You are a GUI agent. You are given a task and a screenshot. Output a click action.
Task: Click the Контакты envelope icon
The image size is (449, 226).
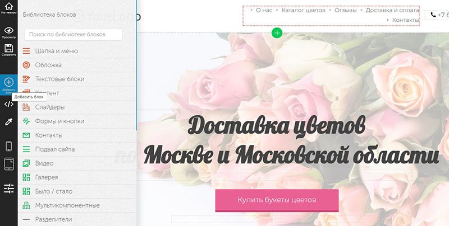coord(26,135)
